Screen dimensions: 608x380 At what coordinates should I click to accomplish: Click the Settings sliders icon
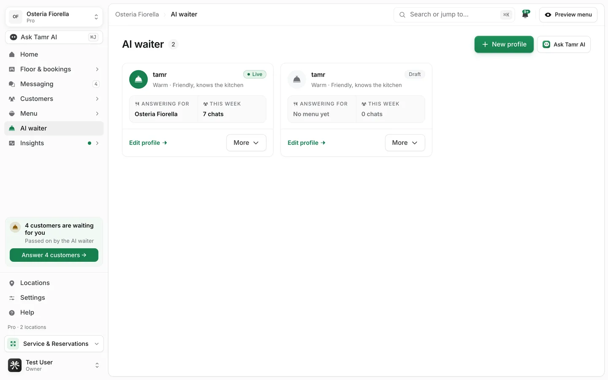click(12, 298)
